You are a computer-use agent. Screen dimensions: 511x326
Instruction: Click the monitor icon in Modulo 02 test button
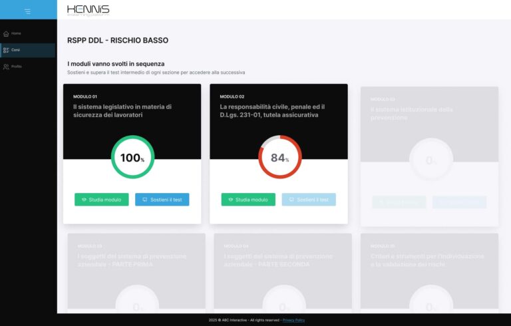(291, 200)
